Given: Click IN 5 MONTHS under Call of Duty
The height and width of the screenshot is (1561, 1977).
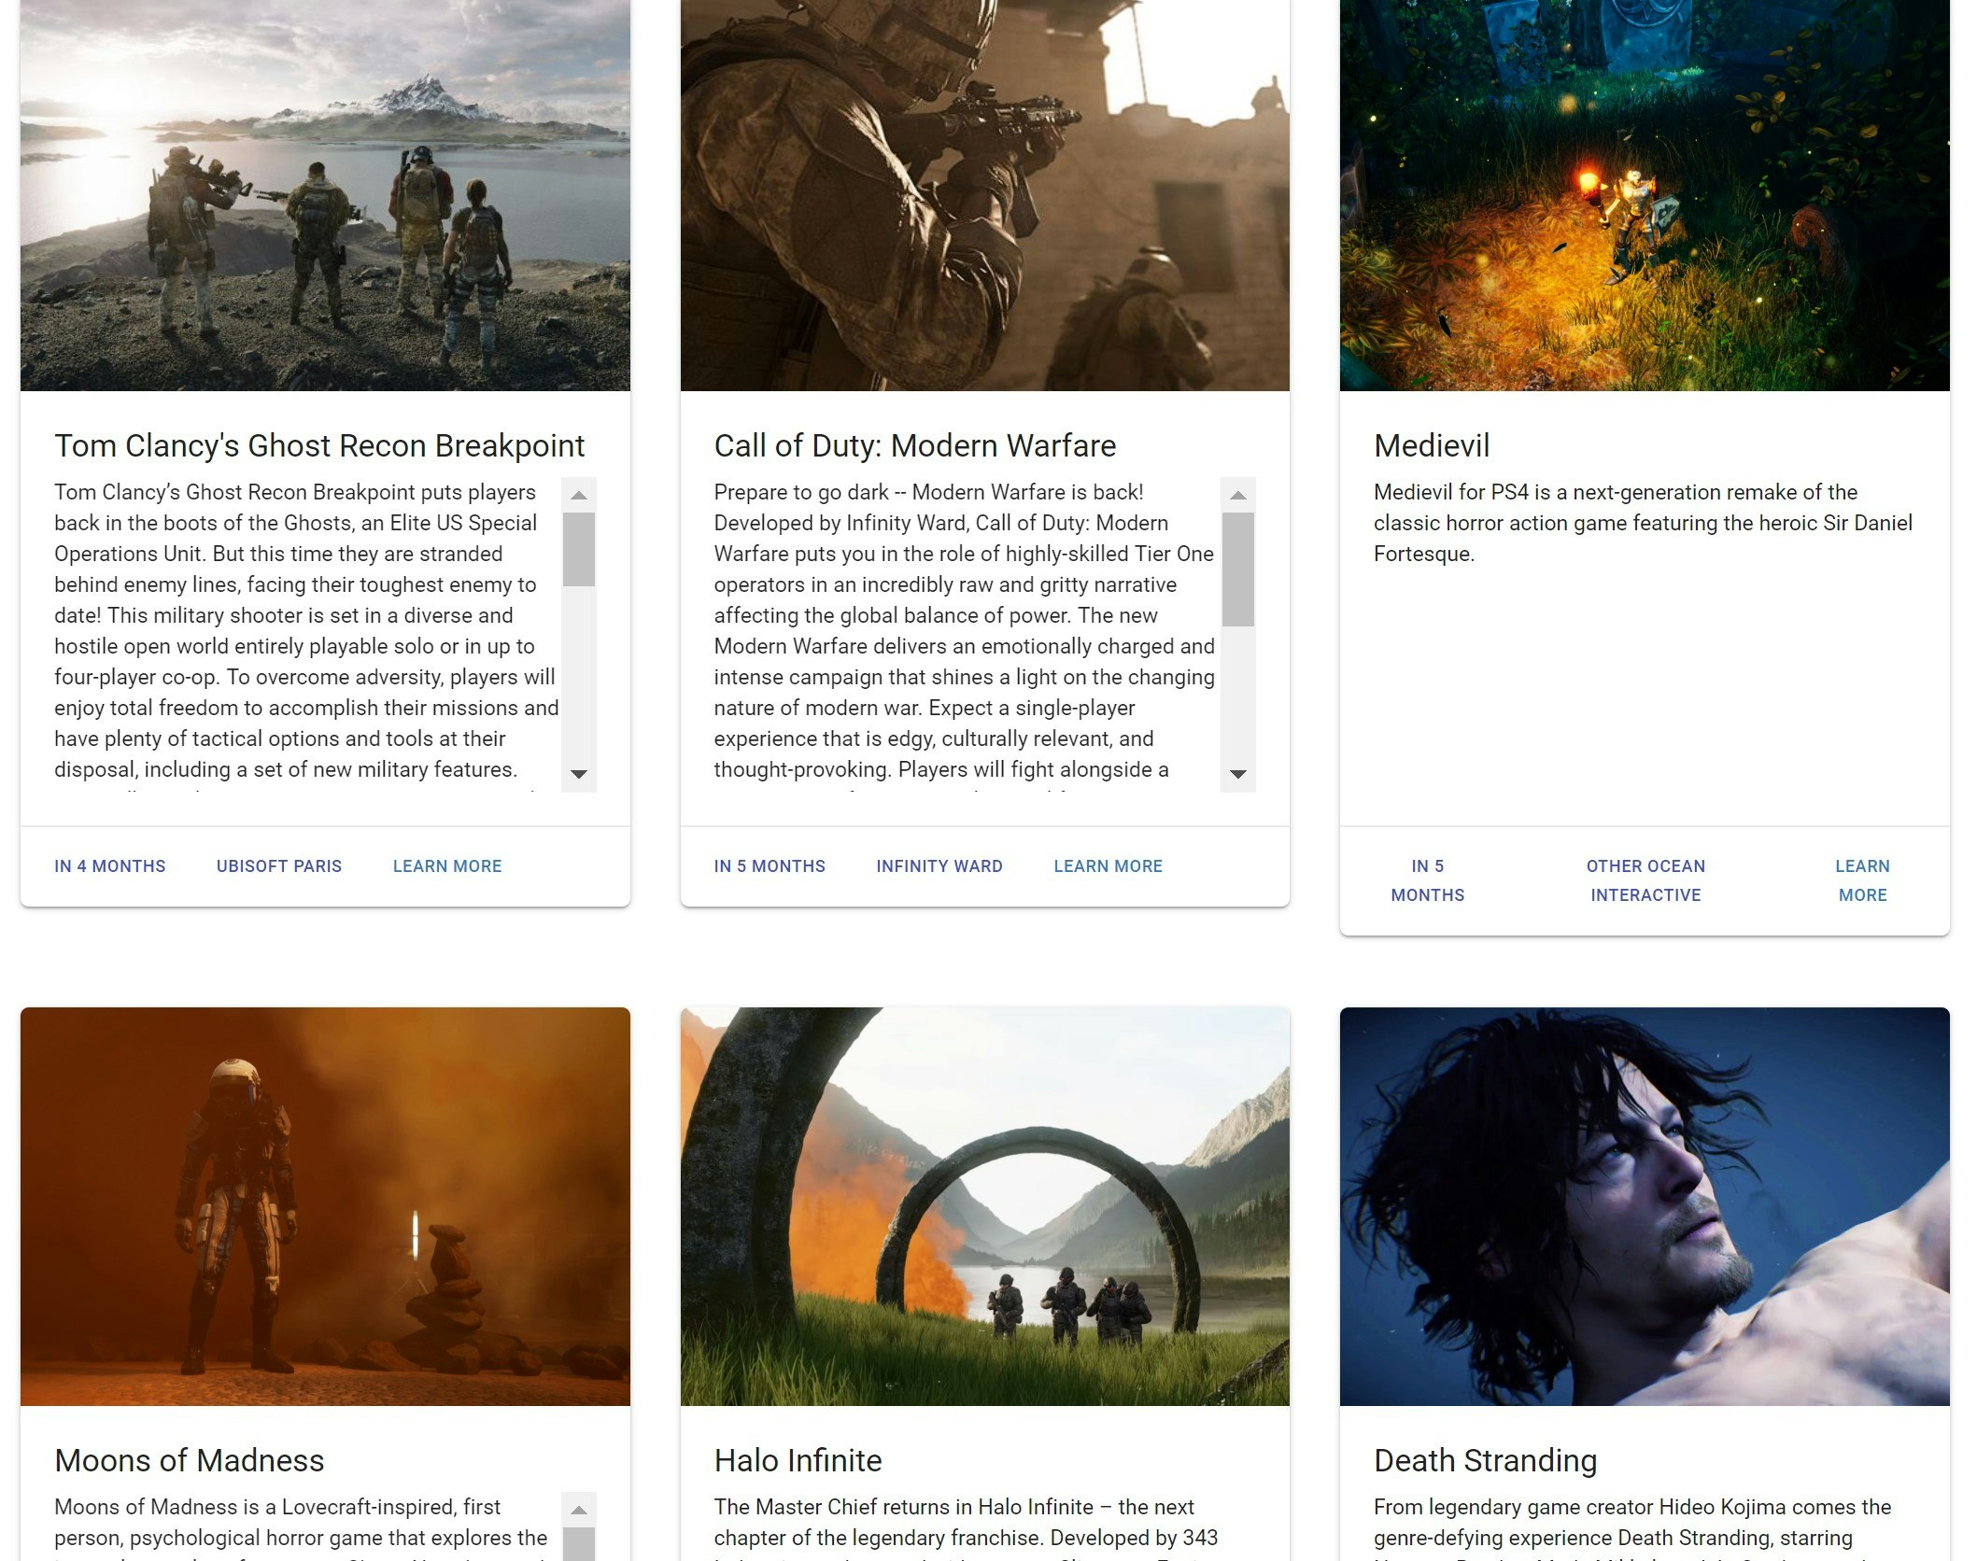Looking at the screenshot, I should [769, 866].
